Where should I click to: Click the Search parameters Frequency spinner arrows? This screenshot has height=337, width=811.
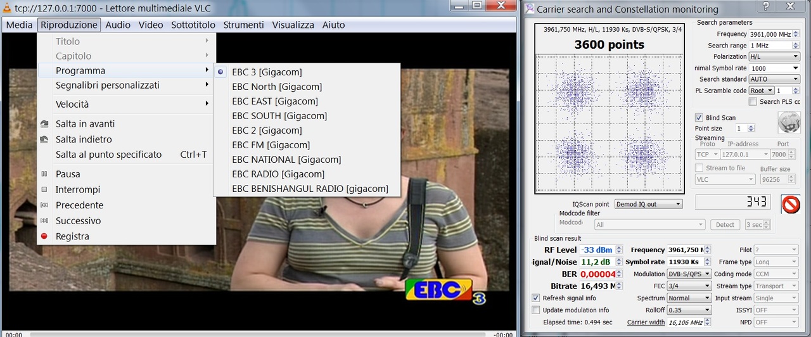tap(796, 34)
